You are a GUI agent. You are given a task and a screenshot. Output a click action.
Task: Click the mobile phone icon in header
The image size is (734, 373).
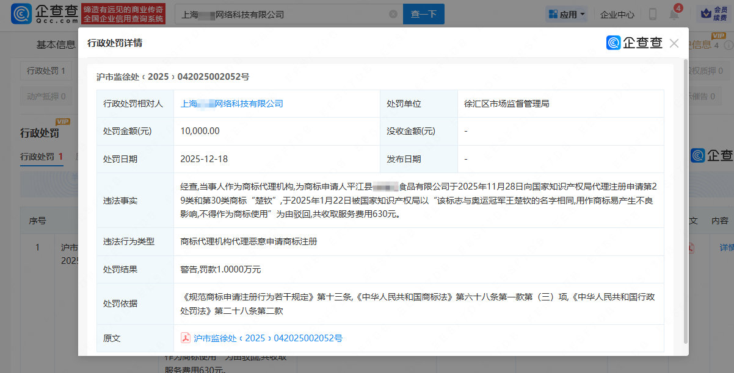click(653, 14)
